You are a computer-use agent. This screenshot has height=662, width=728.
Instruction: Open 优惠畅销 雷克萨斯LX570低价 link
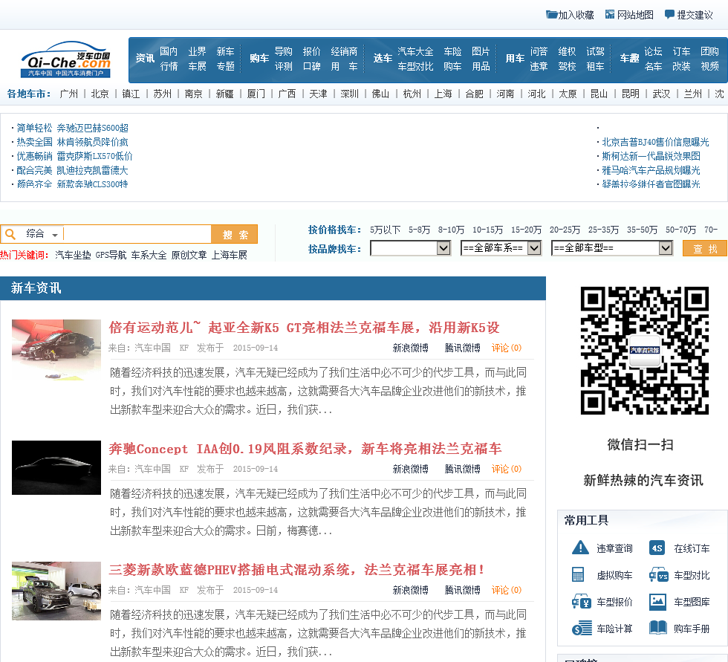coord(74,156)
